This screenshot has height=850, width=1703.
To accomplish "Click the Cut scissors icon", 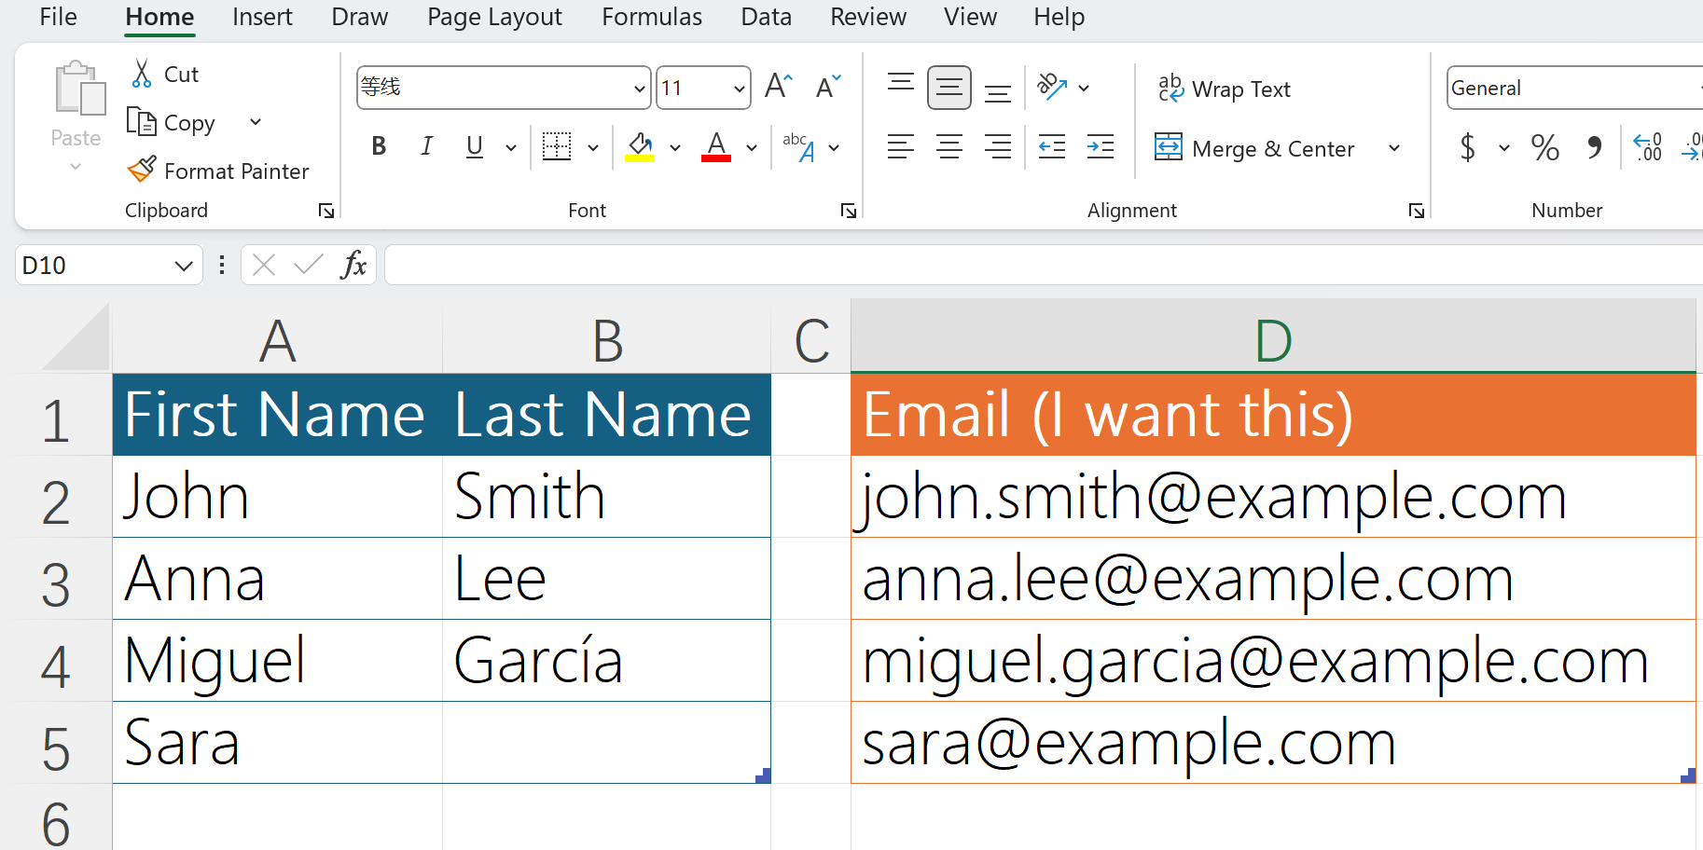I will click(142, 74).
